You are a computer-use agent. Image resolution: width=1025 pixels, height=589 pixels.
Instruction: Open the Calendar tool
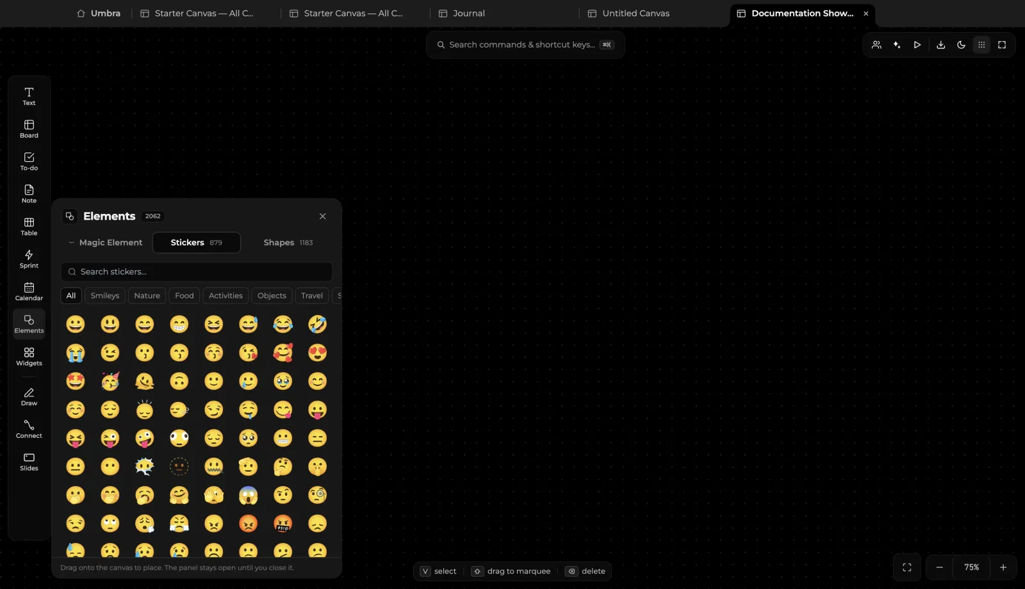(x=29, y=292)
